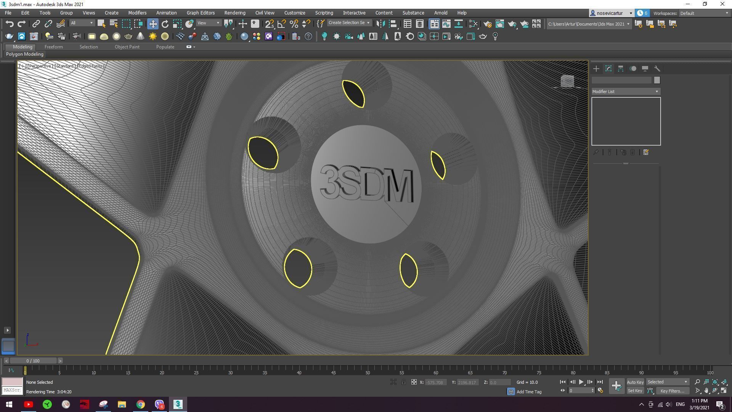Select the Unlink Selection tool

[48, 24]
